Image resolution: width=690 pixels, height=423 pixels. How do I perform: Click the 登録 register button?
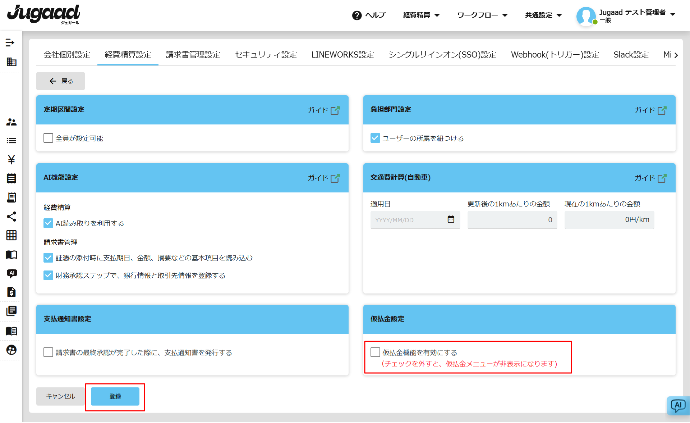coord(115,396)
